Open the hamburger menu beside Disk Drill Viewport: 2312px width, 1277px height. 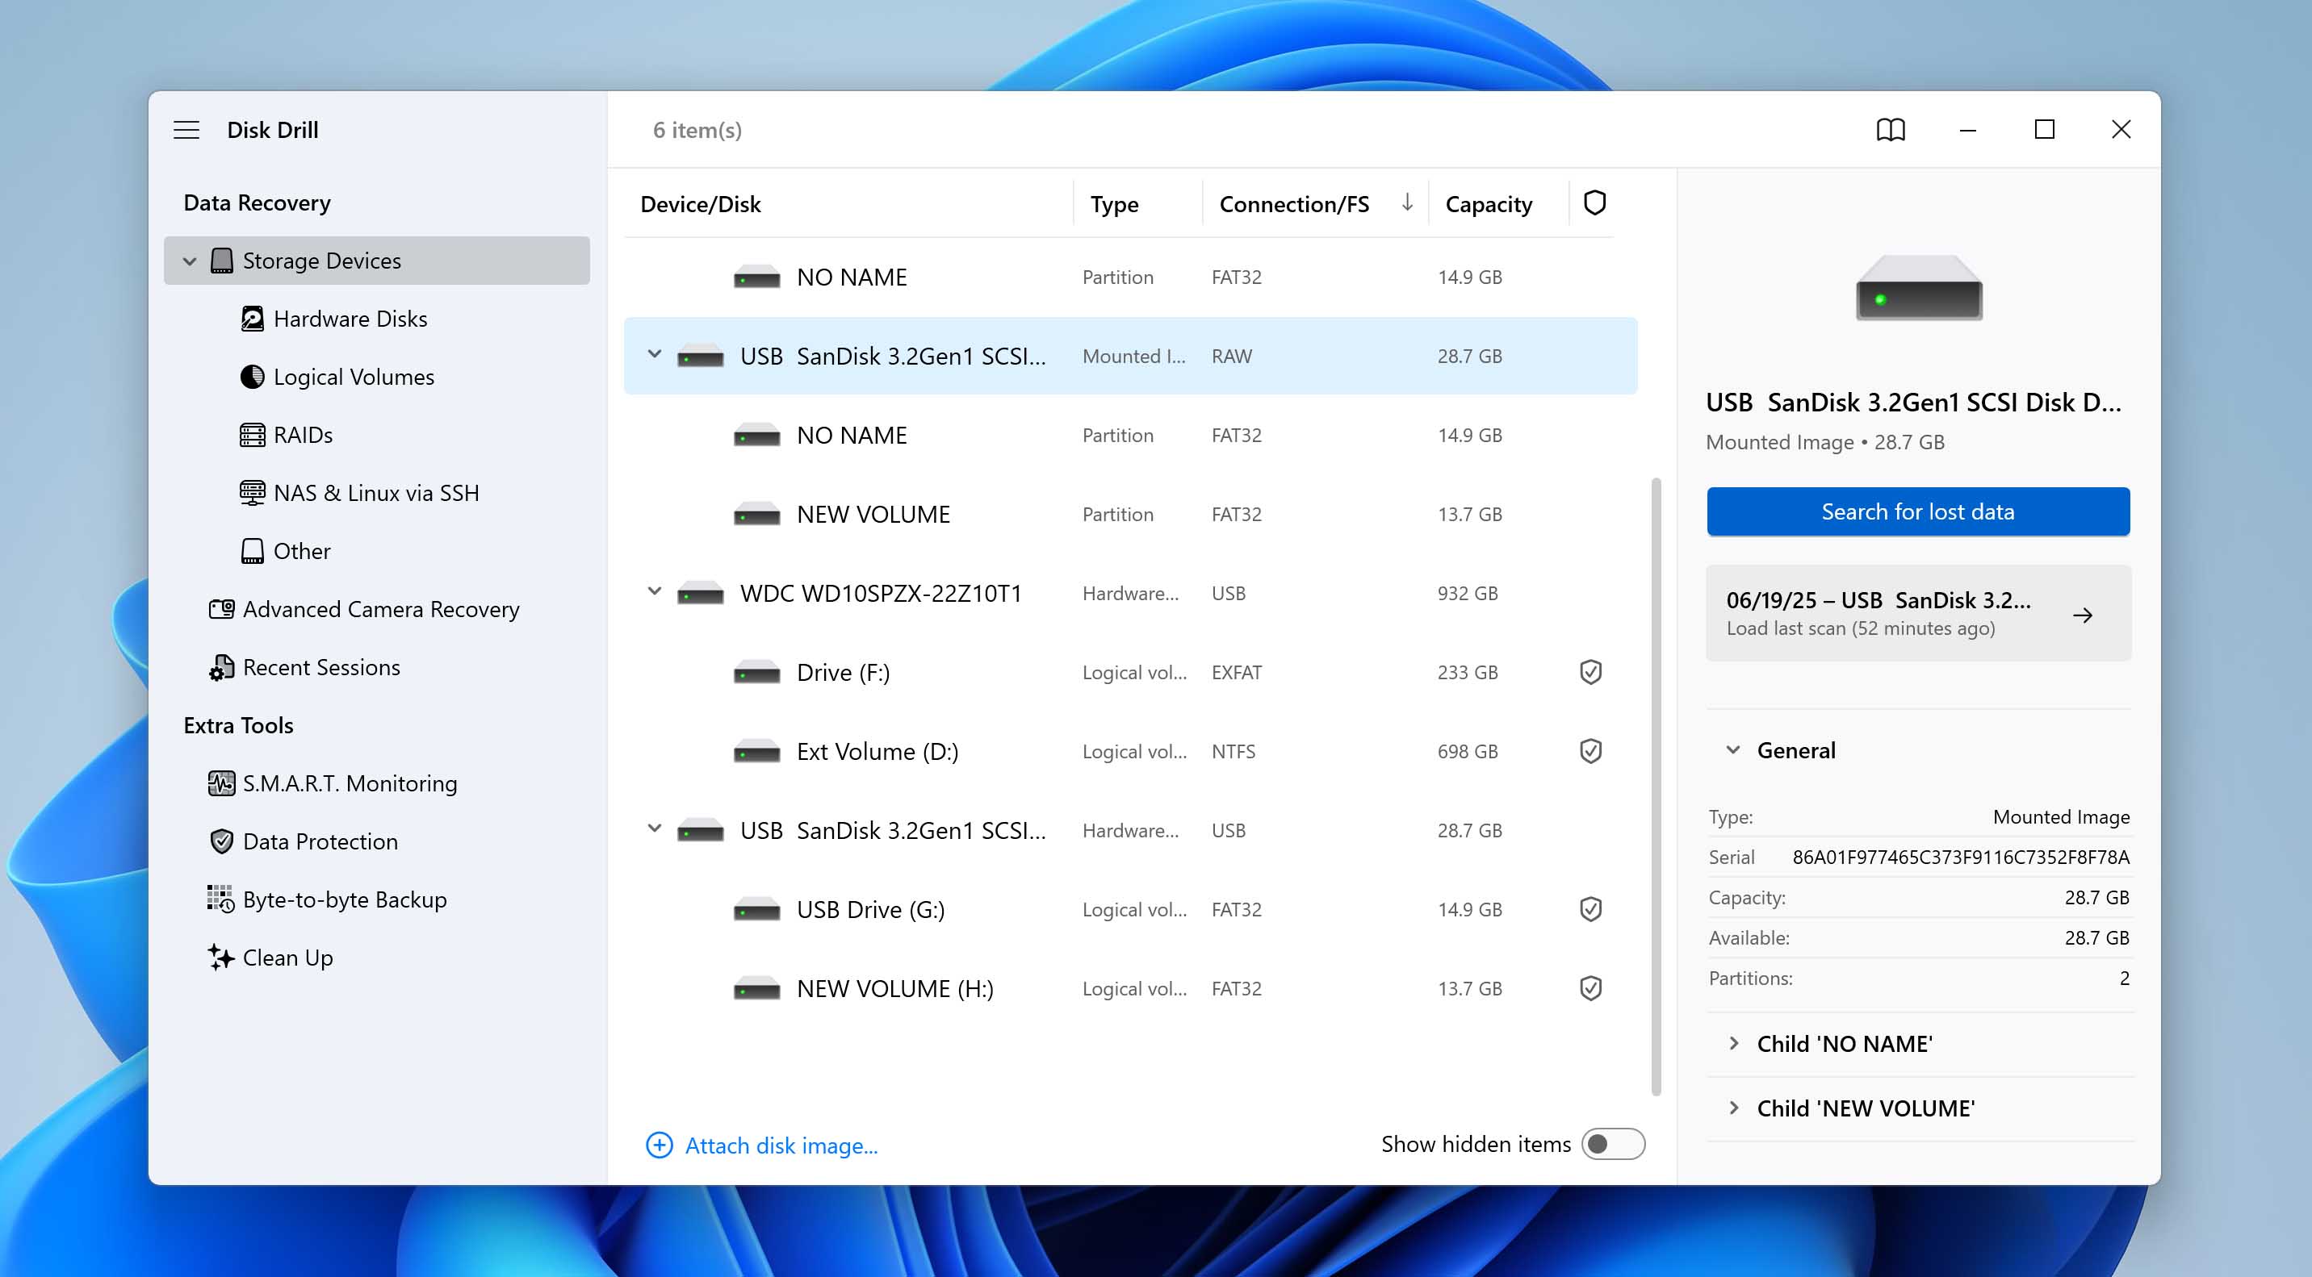186,130
